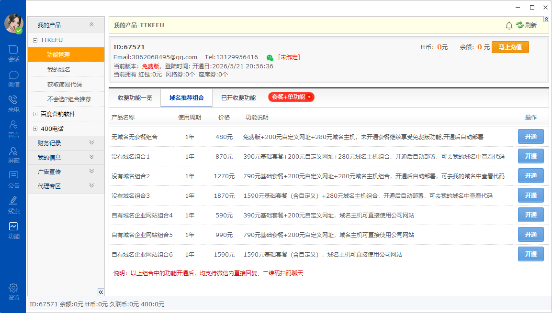Click the 没有域名组合2 product name
The width and height of the screenshot is (552, 313).
[131, 176]
